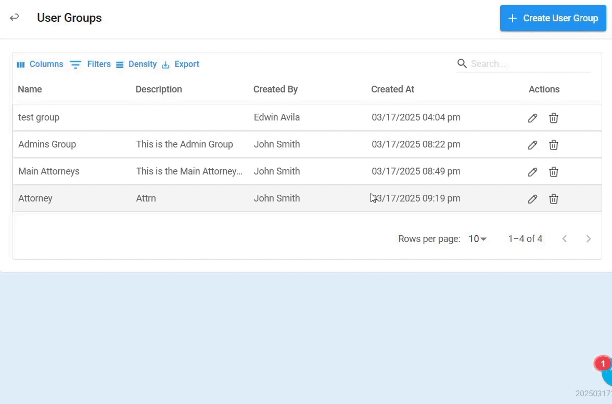Delete the test group row

[554, 118]
